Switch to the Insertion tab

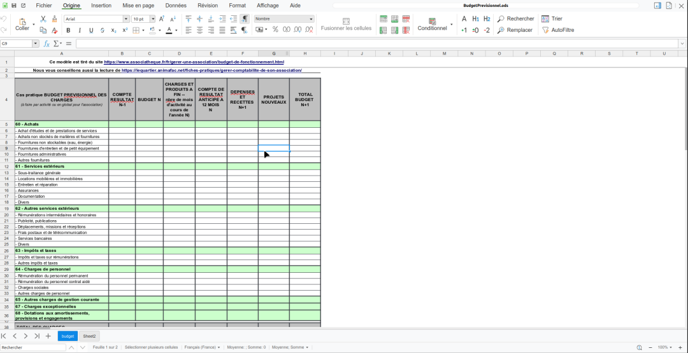tap(101, 6)
